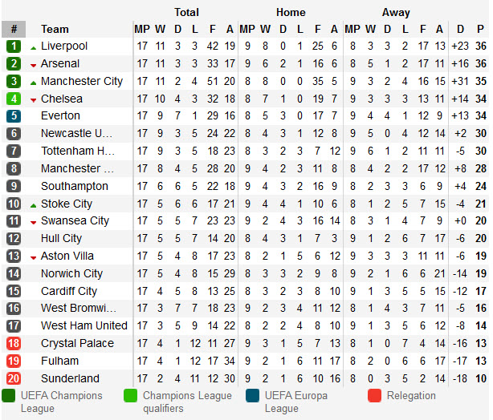
Task: Click the red down arrow beside Arsenal
Action: (x=33, y=64)
